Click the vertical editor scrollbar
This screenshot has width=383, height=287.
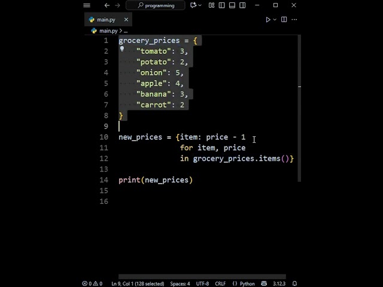click(x=299, y=108)
